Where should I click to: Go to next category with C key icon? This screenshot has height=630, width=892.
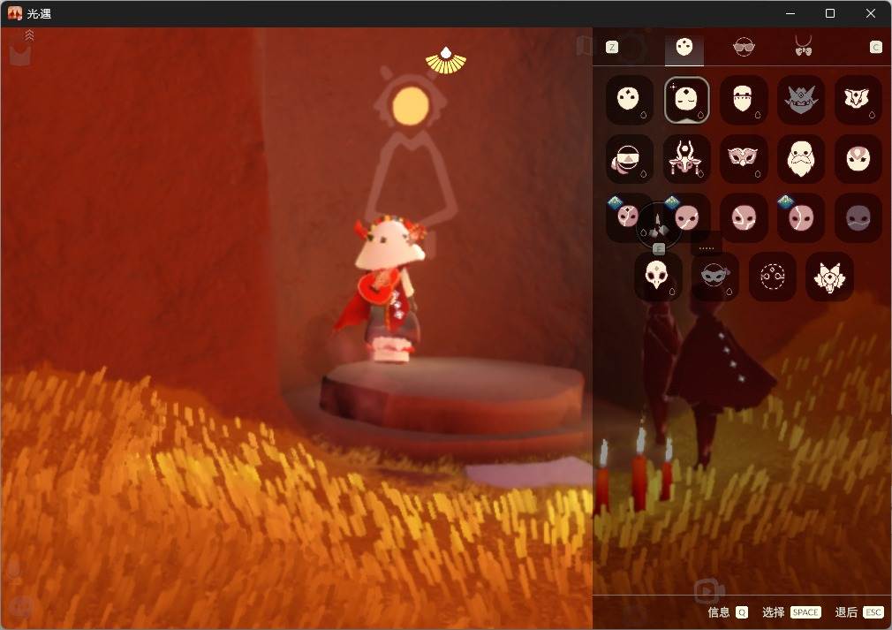point(876,47)
